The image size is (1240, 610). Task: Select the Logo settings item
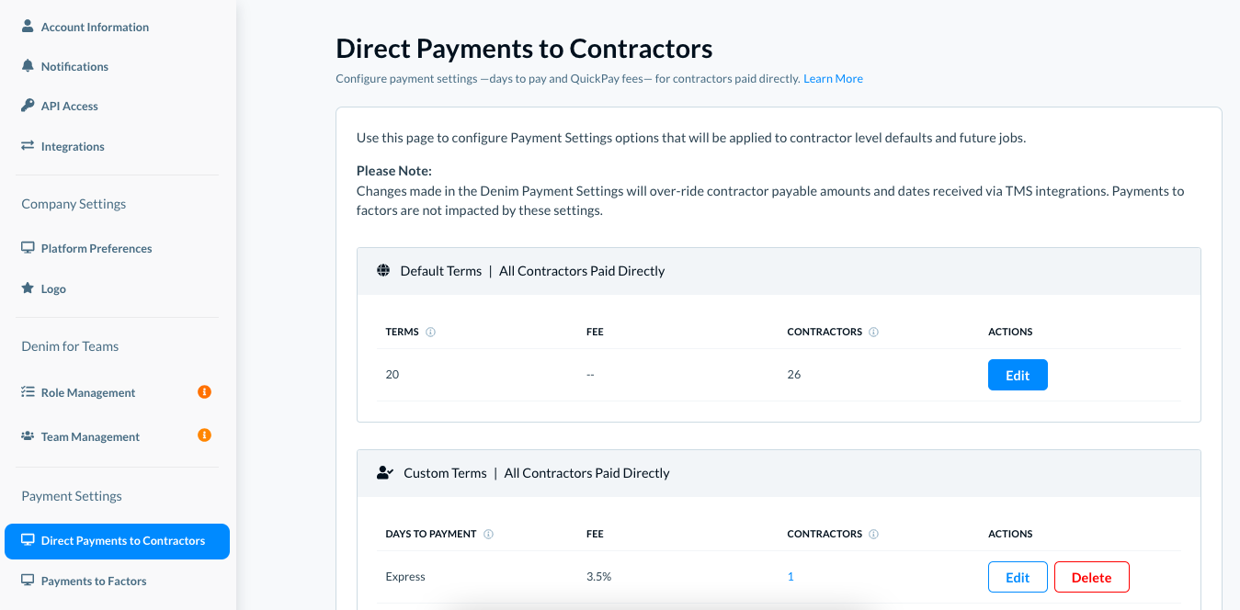coord(53,288)
